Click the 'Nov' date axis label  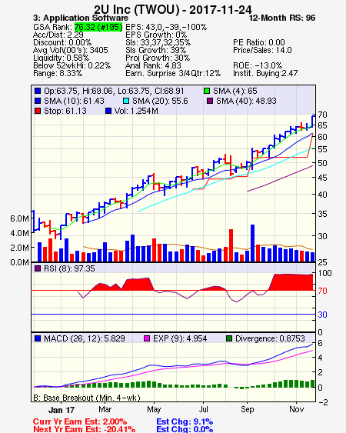coord(296,409)
